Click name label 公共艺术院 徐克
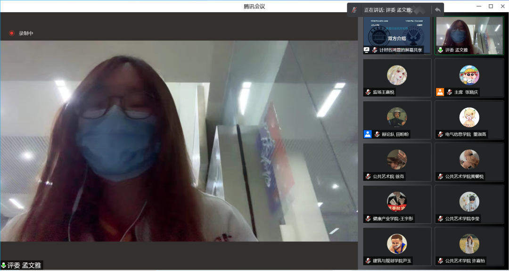Screen dimensions: 509x271 tap(388, 177)
